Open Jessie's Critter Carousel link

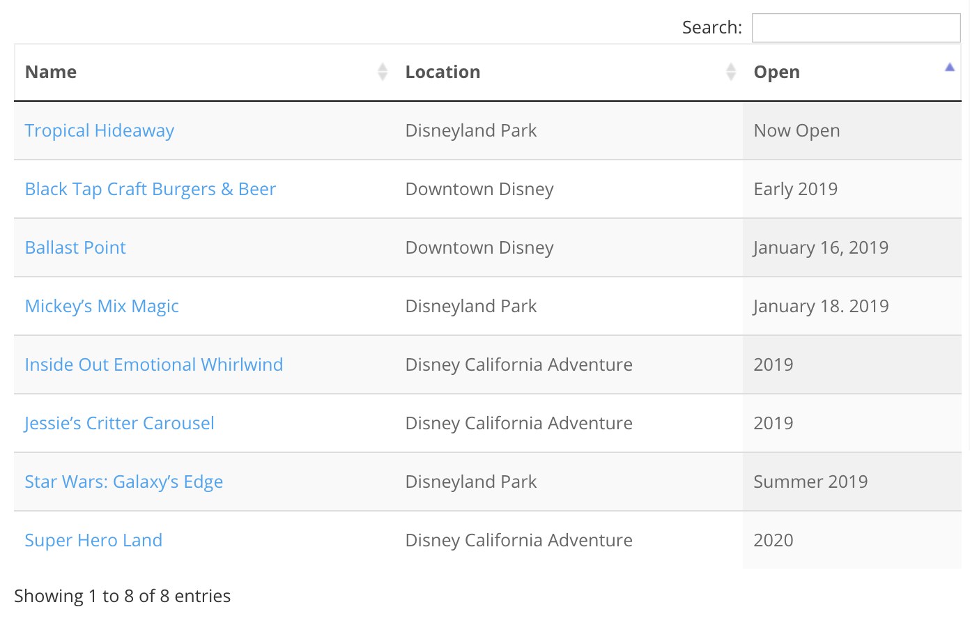119,424
